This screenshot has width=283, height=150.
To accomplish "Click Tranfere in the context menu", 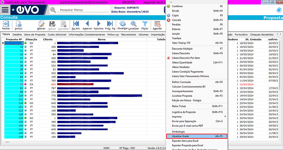I will tap(197, 38).
